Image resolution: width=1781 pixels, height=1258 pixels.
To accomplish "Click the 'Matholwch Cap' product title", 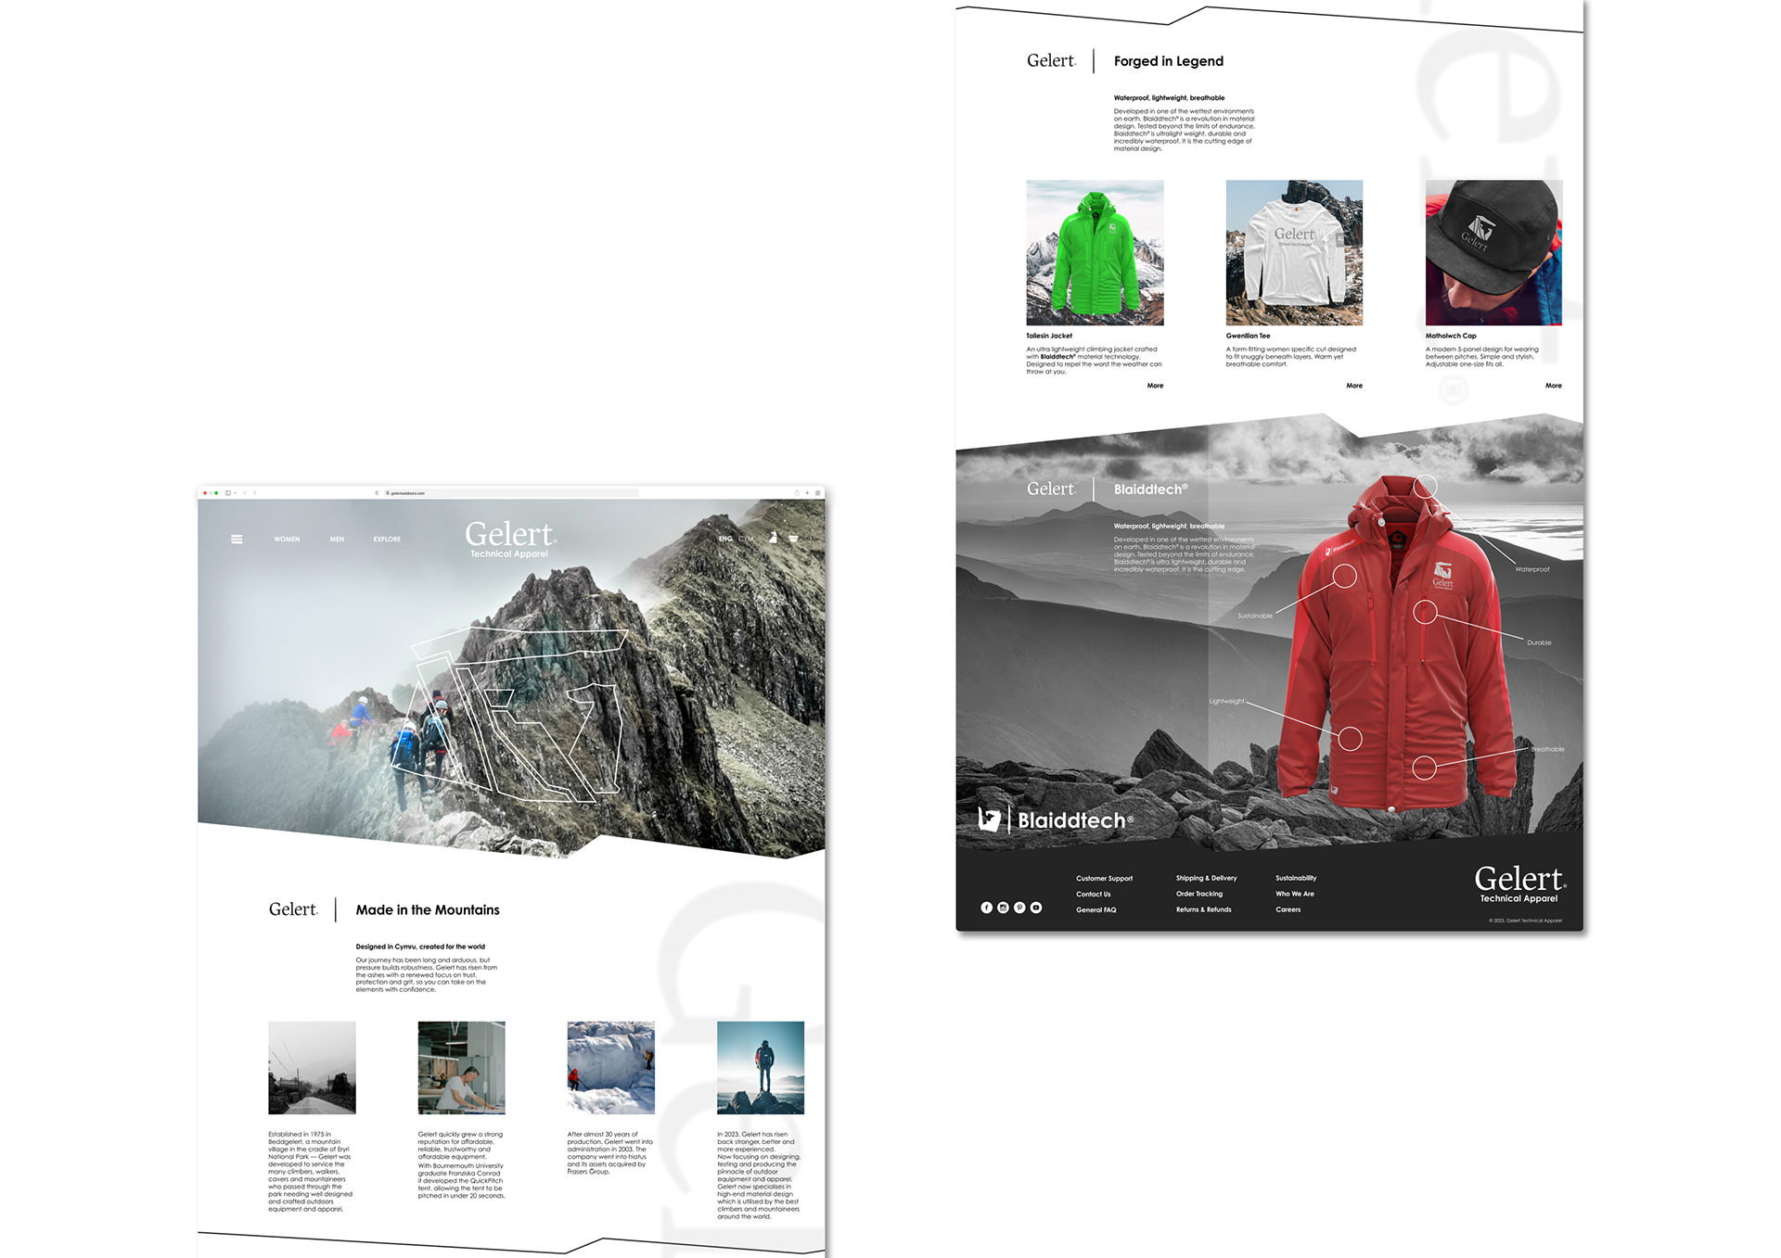I will point(1451,336).
